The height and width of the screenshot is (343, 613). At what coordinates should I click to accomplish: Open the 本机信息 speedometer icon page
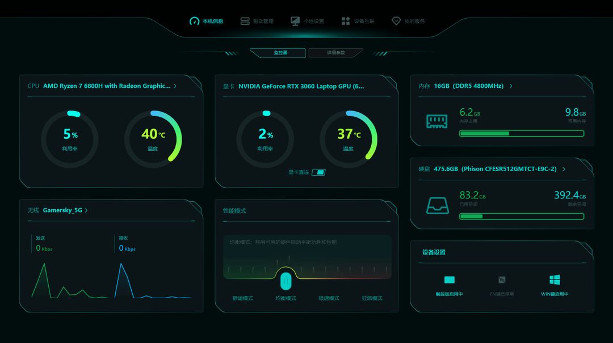pos(194,21)
